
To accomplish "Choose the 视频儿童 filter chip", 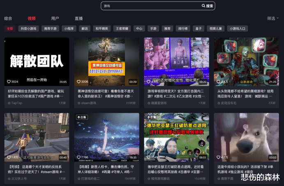I will tap(216, 29).
